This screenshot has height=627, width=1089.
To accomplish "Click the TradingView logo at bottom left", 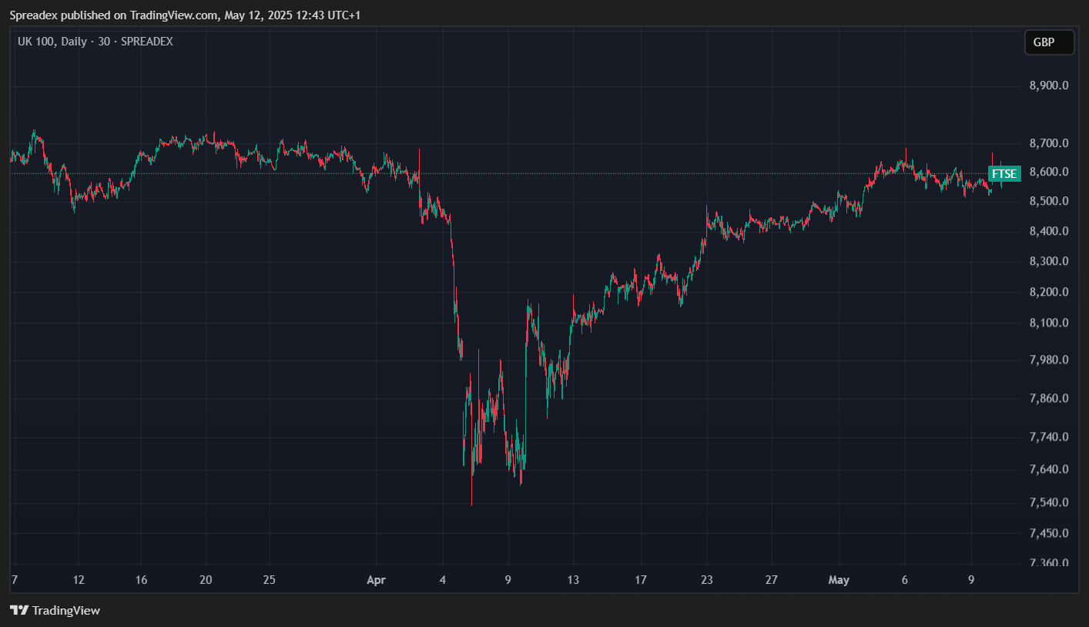I will point(55,610).
